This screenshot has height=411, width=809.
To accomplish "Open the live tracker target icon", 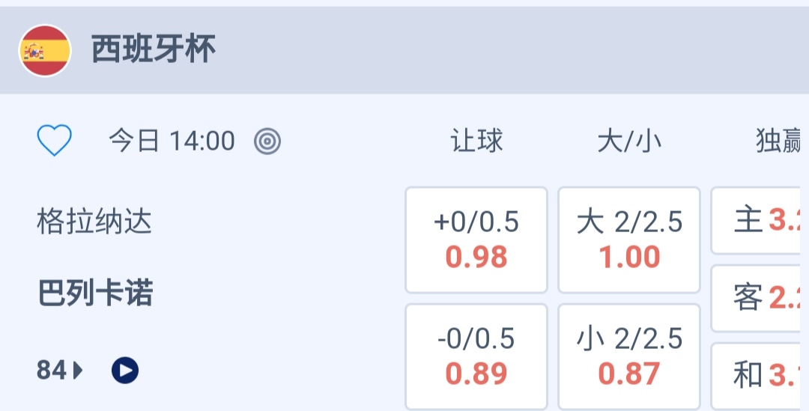I will (267, 141).
